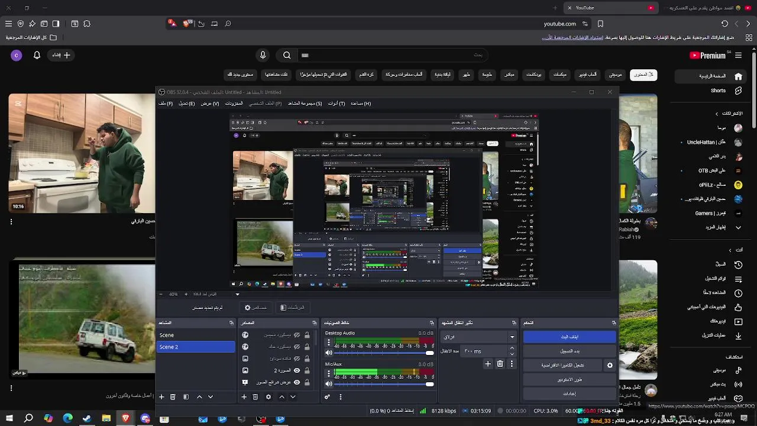Adjust Mic/Aux volume slider

point(384,384)
